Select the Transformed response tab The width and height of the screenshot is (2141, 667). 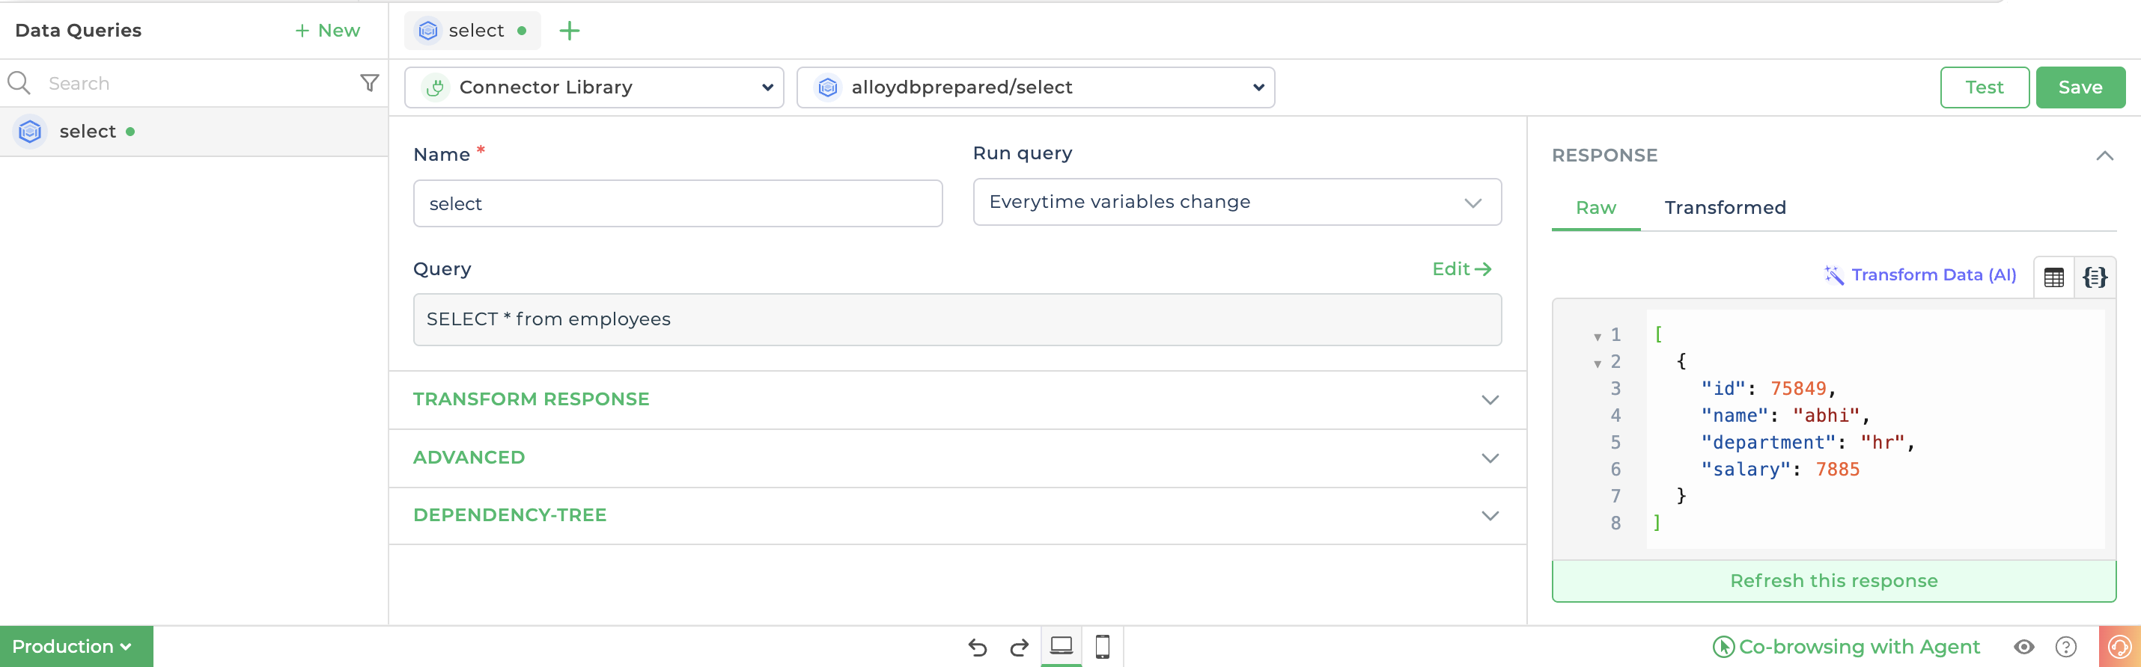[1725, 208]
